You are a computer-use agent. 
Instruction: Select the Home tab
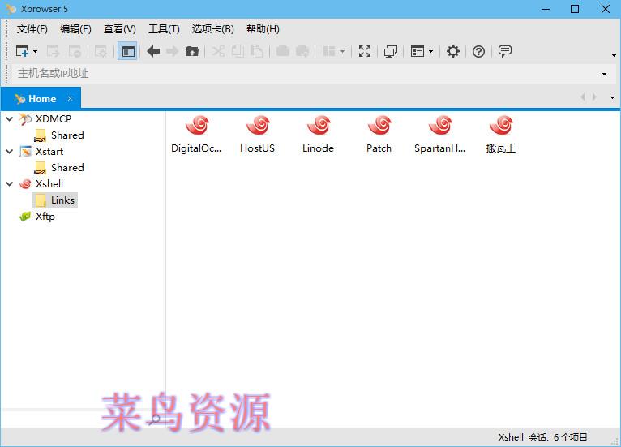click(41, 99)
